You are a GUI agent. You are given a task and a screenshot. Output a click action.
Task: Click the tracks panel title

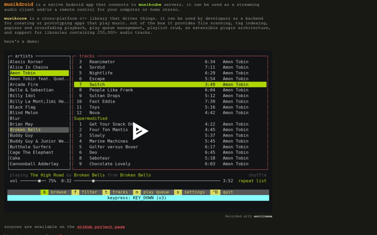point(87,56)
